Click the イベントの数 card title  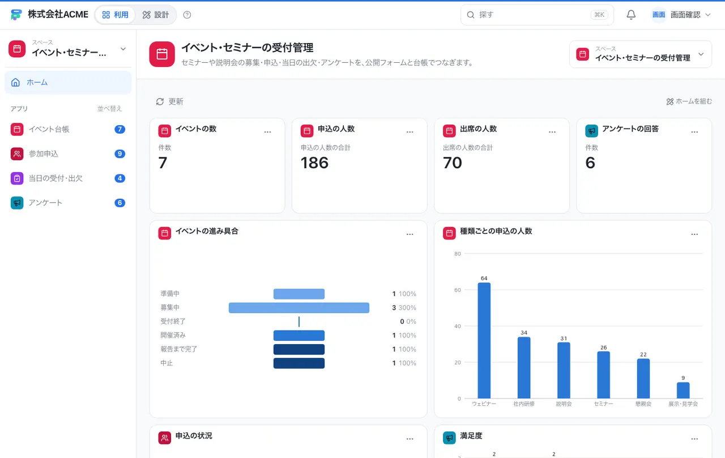pos(196,129)
